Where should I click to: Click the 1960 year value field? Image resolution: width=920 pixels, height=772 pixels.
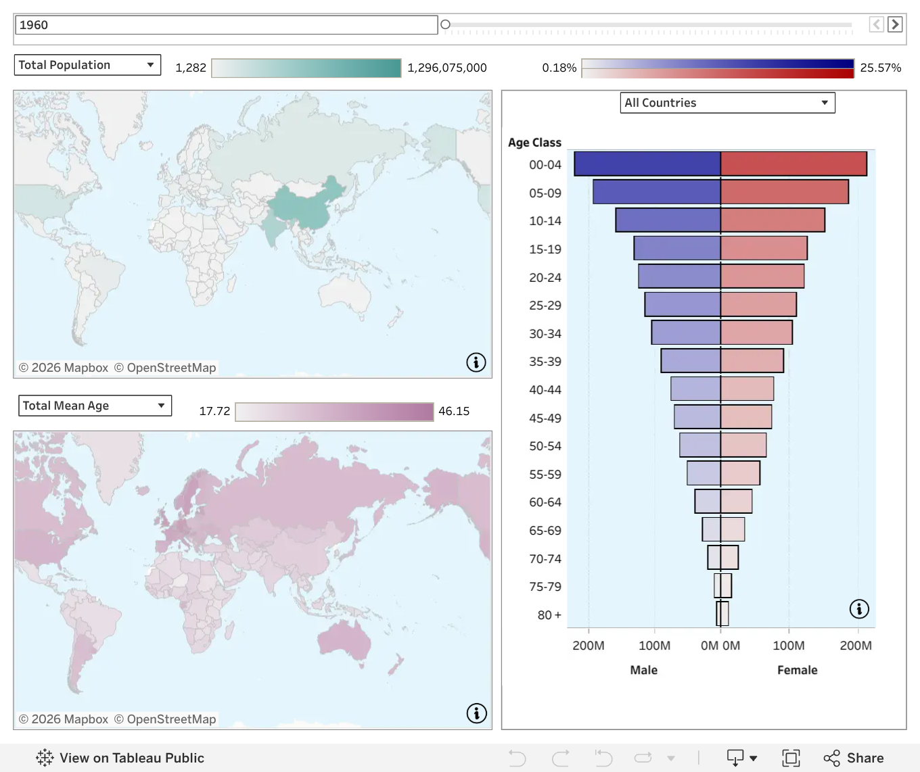point(226,25)
